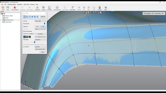
Task: Click the Delete All button
Action: click(43, 17)
